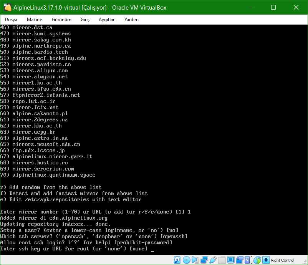The width and height of the screenshot is (308, 265).
Task: Click the hard disk activity icon
Action: tap(177, 260)
